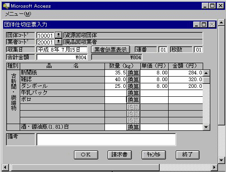Open the メニュー(M) menu

tap(18, 14)
